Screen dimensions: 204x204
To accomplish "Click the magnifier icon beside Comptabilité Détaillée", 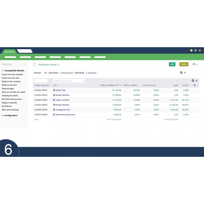I will click(3, 70).
